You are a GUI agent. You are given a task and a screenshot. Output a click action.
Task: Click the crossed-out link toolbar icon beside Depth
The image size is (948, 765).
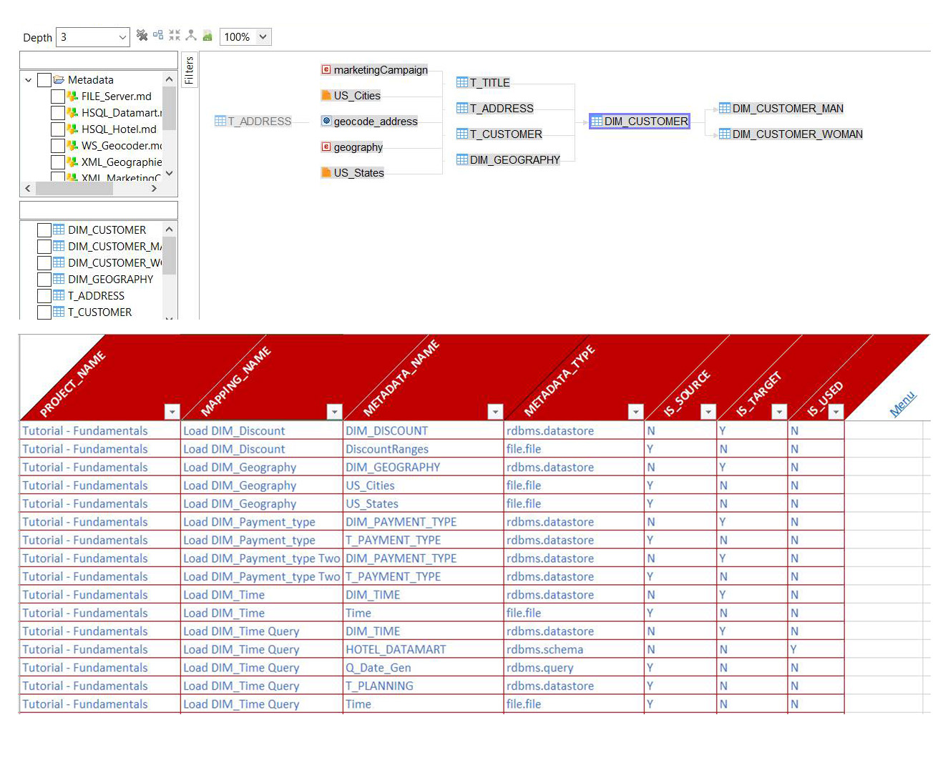pyautogui.click(x=142, y=35)
